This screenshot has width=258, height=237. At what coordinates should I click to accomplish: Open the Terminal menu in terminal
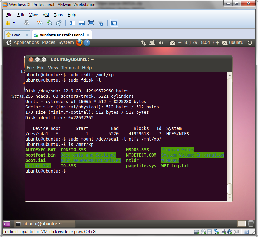pyautogui.click(x=70, y=68)
